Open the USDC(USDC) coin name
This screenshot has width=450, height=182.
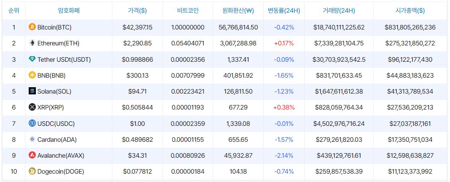click(x=56, y=124)
